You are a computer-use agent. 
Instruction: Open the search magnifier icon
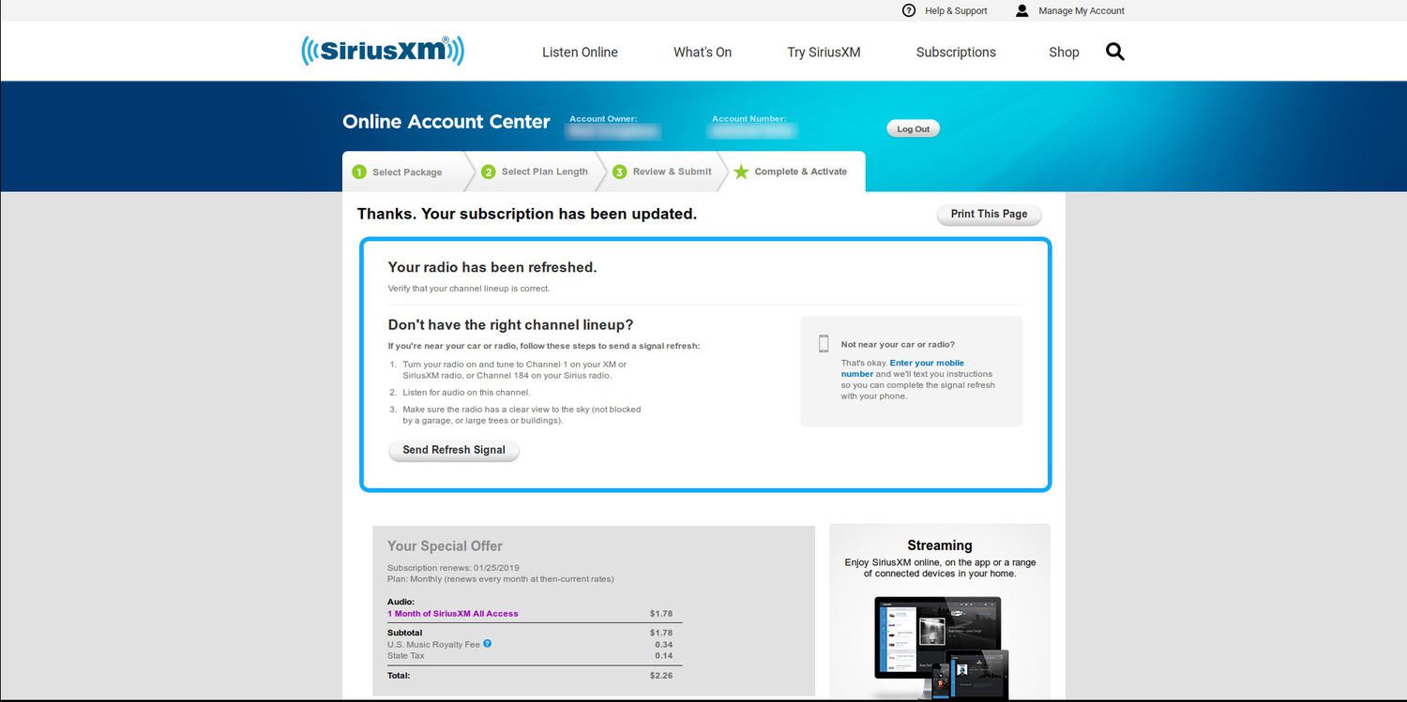pyautogui.click(x=1114, y=52)
